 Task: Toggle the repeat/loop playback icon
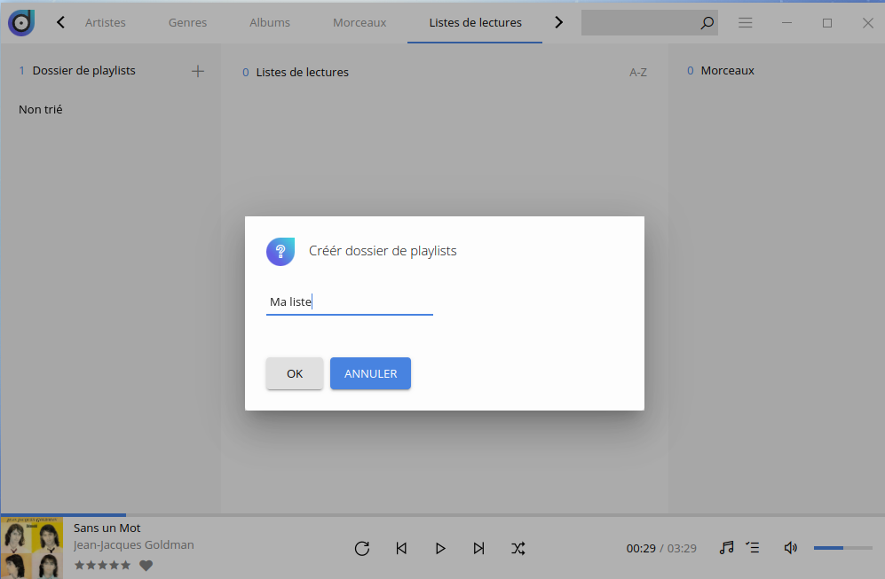click(361, 548)
